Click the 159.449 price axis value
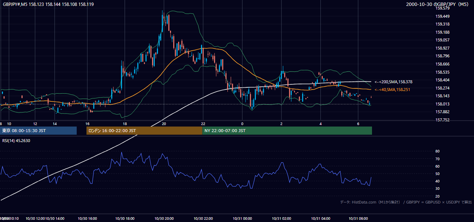 click(x=442, y=16)
